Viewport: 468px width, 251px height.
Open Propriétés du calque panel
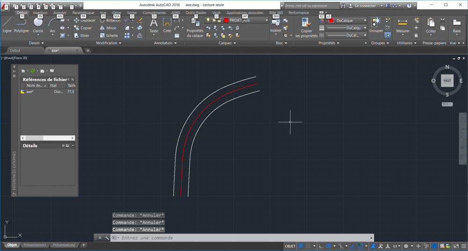tap(195, 28)
